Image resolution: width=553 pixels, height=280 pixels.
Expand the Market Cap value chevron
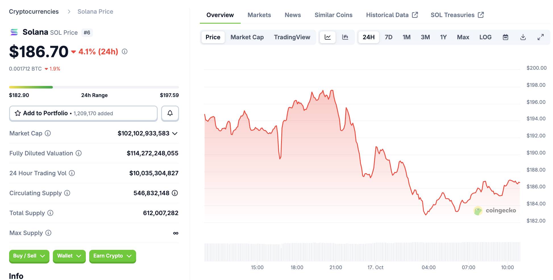pos(175,133)
